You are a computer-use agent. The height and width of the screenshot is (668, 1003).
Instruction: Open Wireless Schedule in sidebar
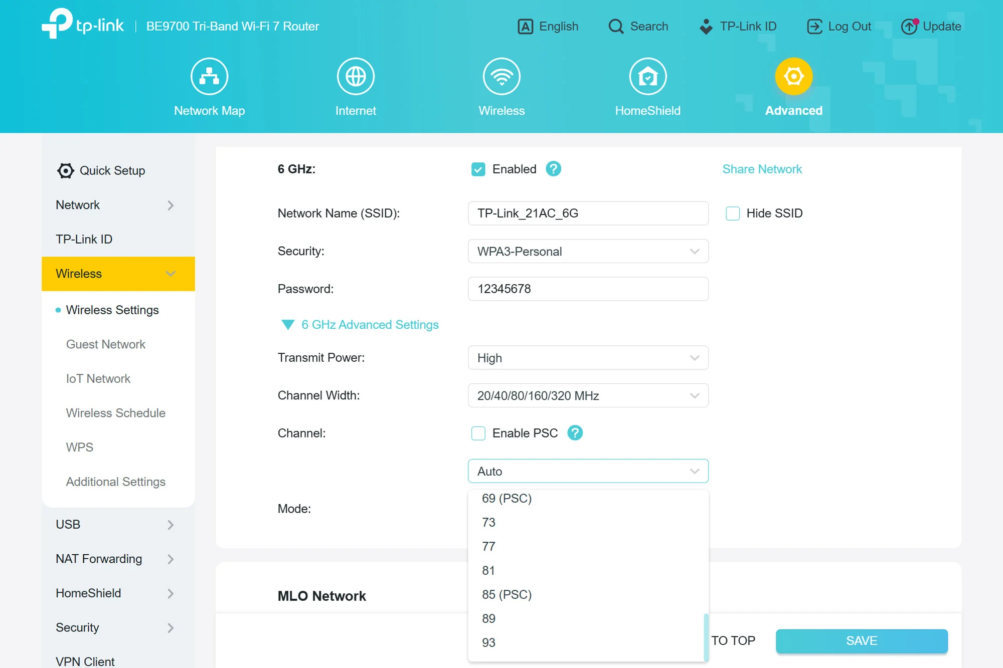pos(116,413)
